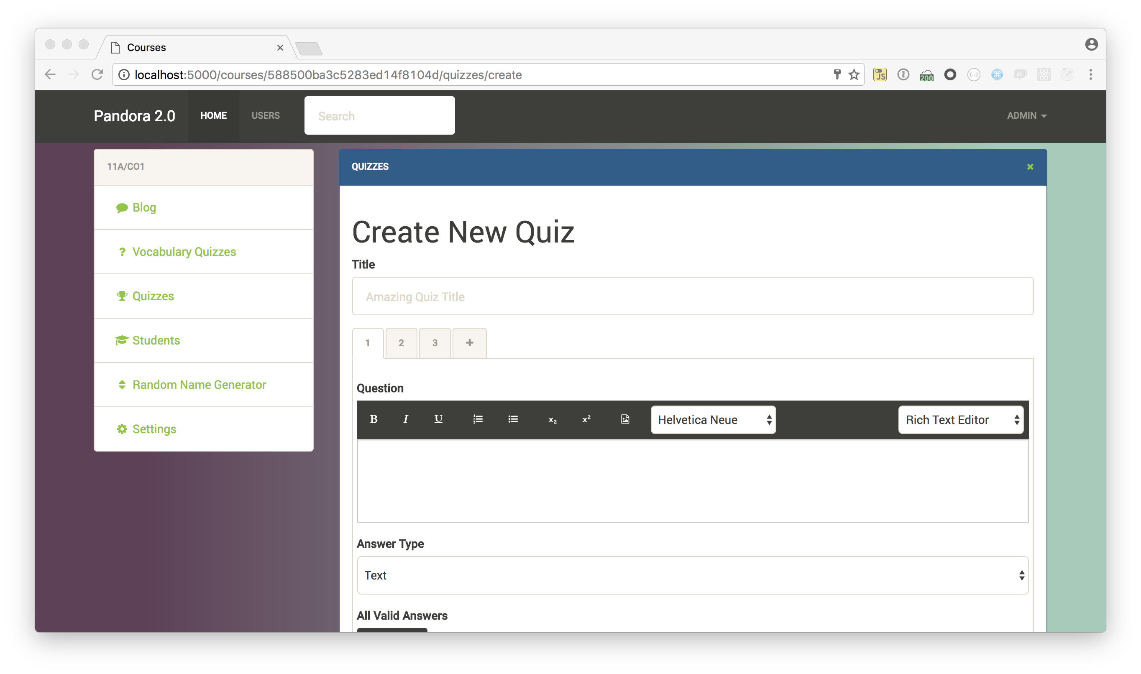Apply italic formatting in the editor

pyautogui.click(x=406, y=419)
